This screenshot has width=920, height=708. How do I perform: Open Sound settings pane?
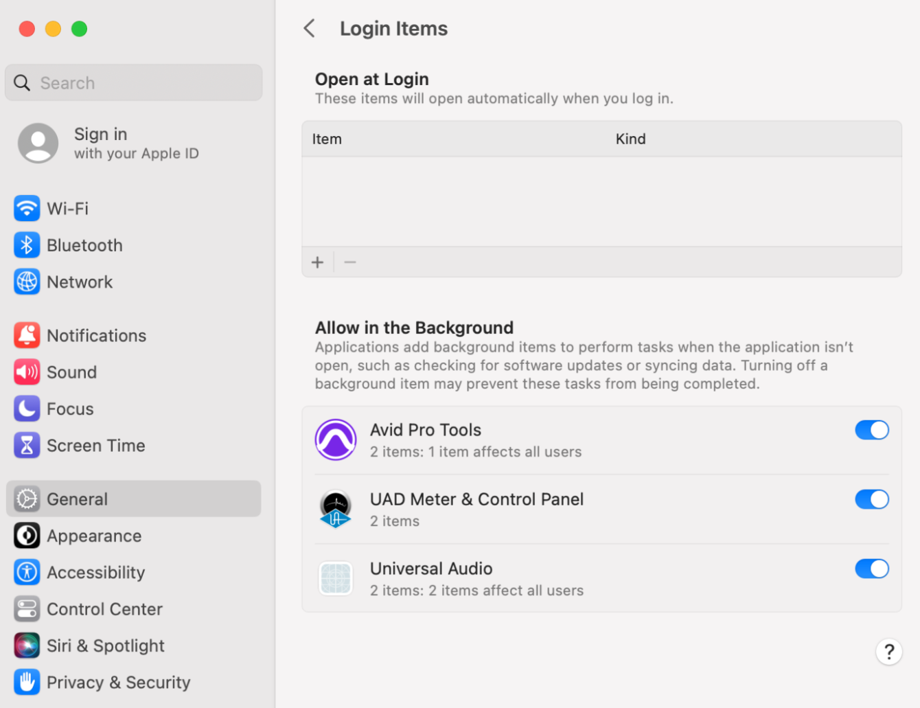(133, 372)
